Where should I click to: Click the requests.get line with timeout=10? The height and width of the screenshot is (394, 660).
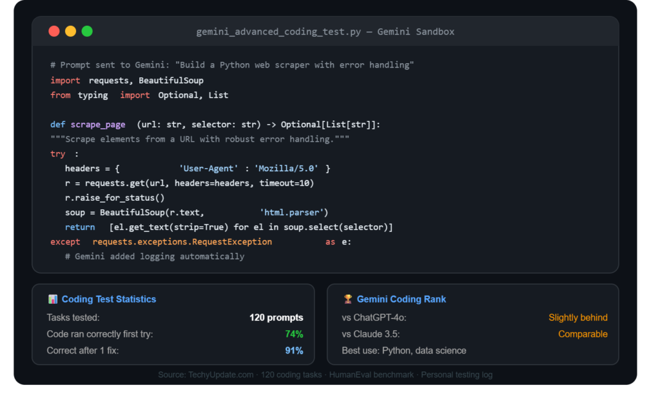click(x=189, y=183)
